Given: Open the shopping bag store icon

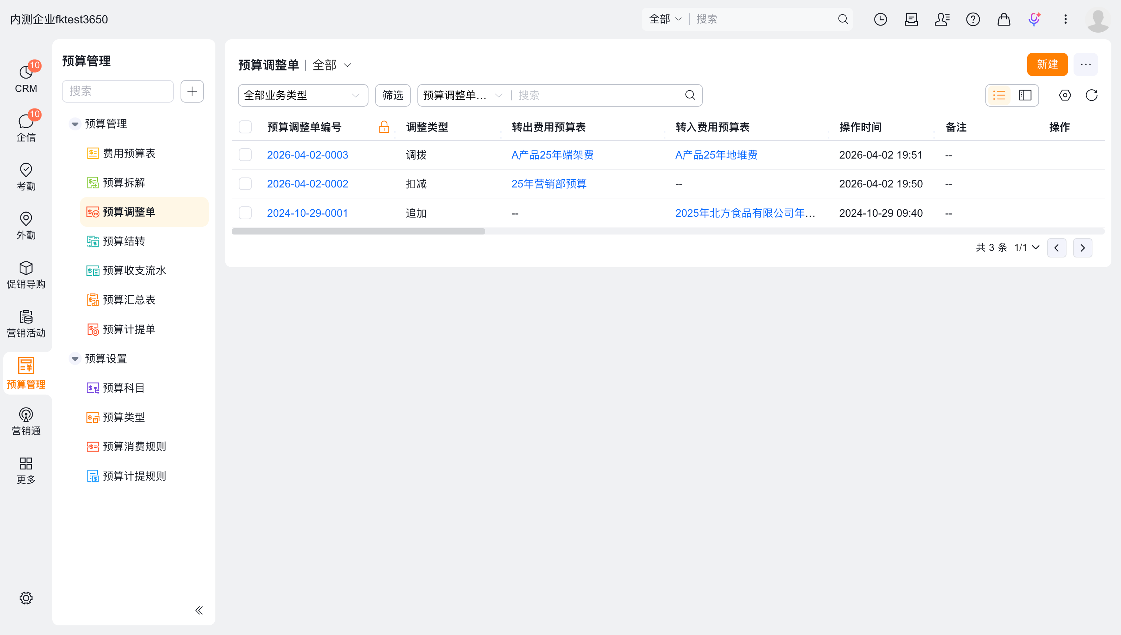Looking at the screenshot, I should (1004, 19).
